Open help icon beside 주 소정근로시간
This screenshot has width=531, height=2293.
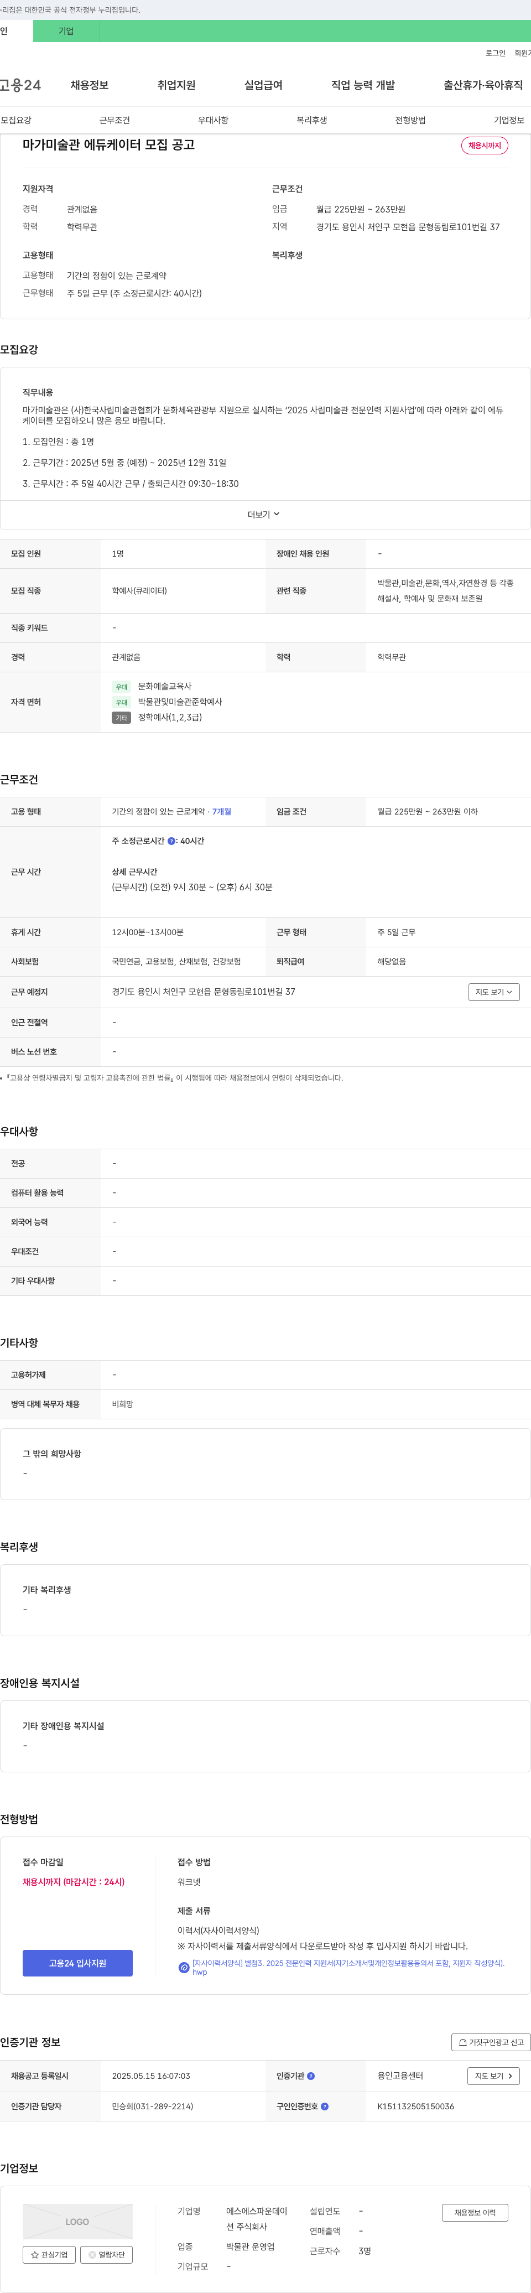coord(171,841)
